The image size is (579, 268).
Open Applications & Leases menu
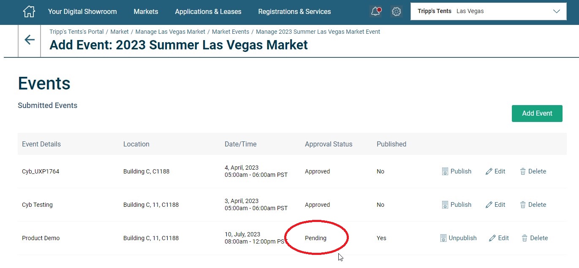click(208, 11)
